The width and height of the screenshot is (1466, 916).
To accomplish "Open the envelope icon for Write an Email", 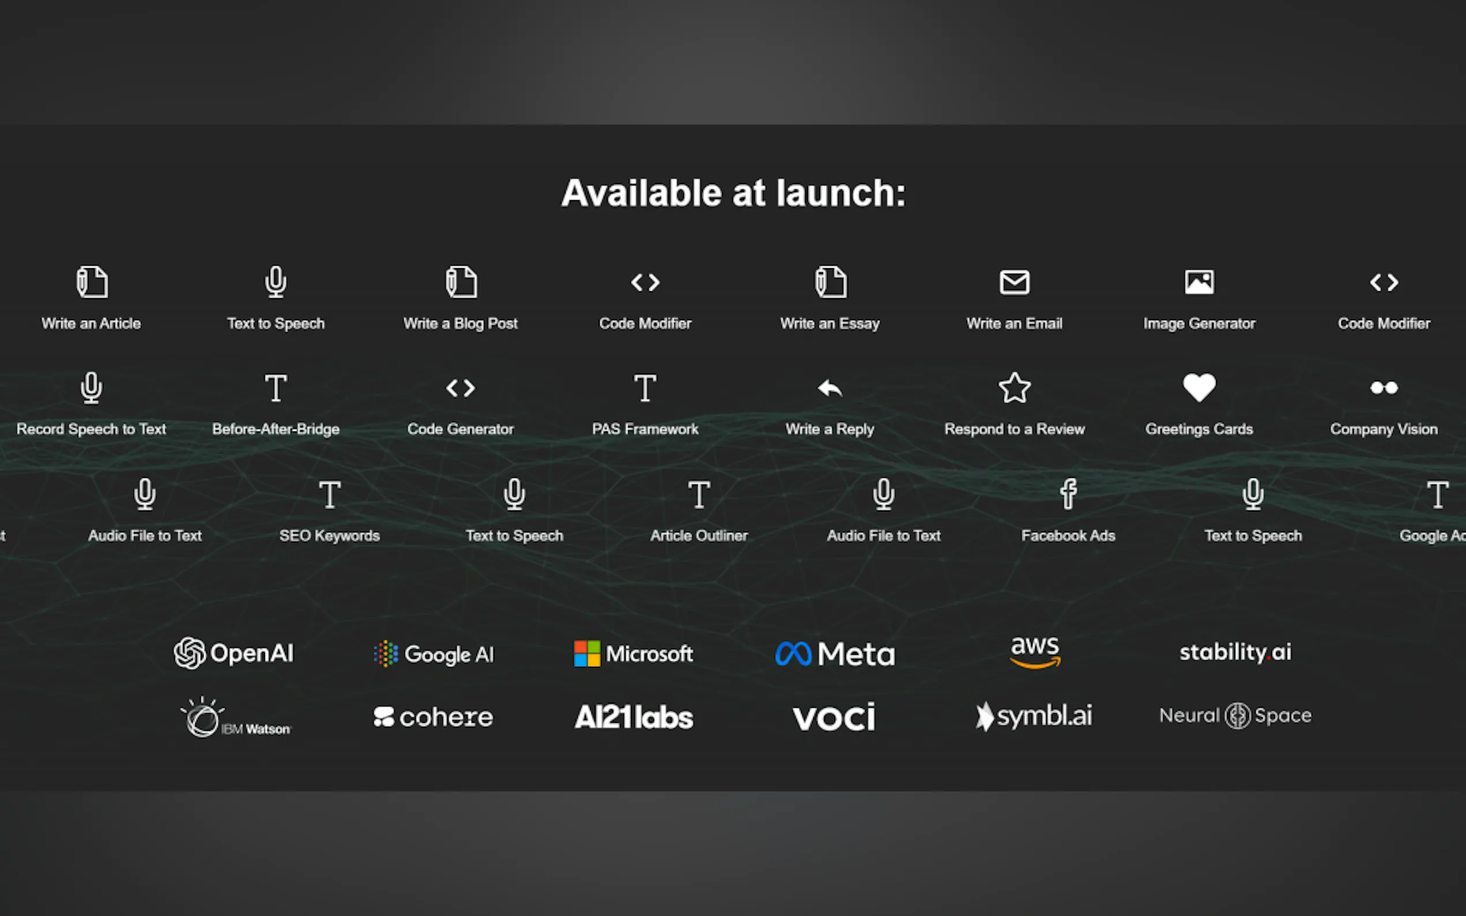I will pyautogui.click(x=1015, y=282).
